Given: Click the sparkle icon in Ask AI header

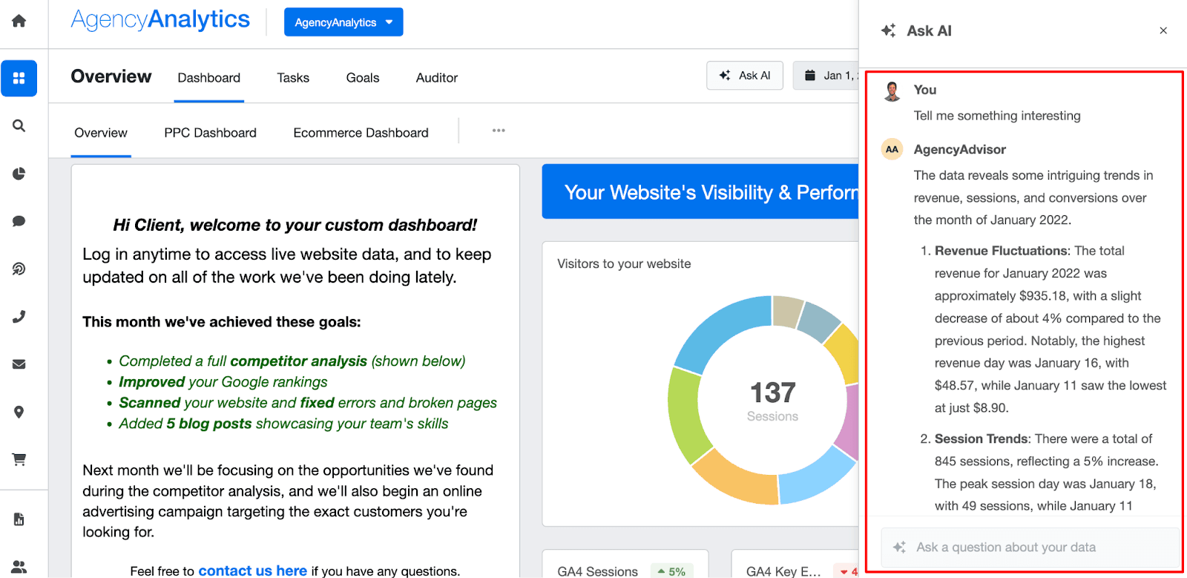Looking at the screenshot, I should pos(888,30).
